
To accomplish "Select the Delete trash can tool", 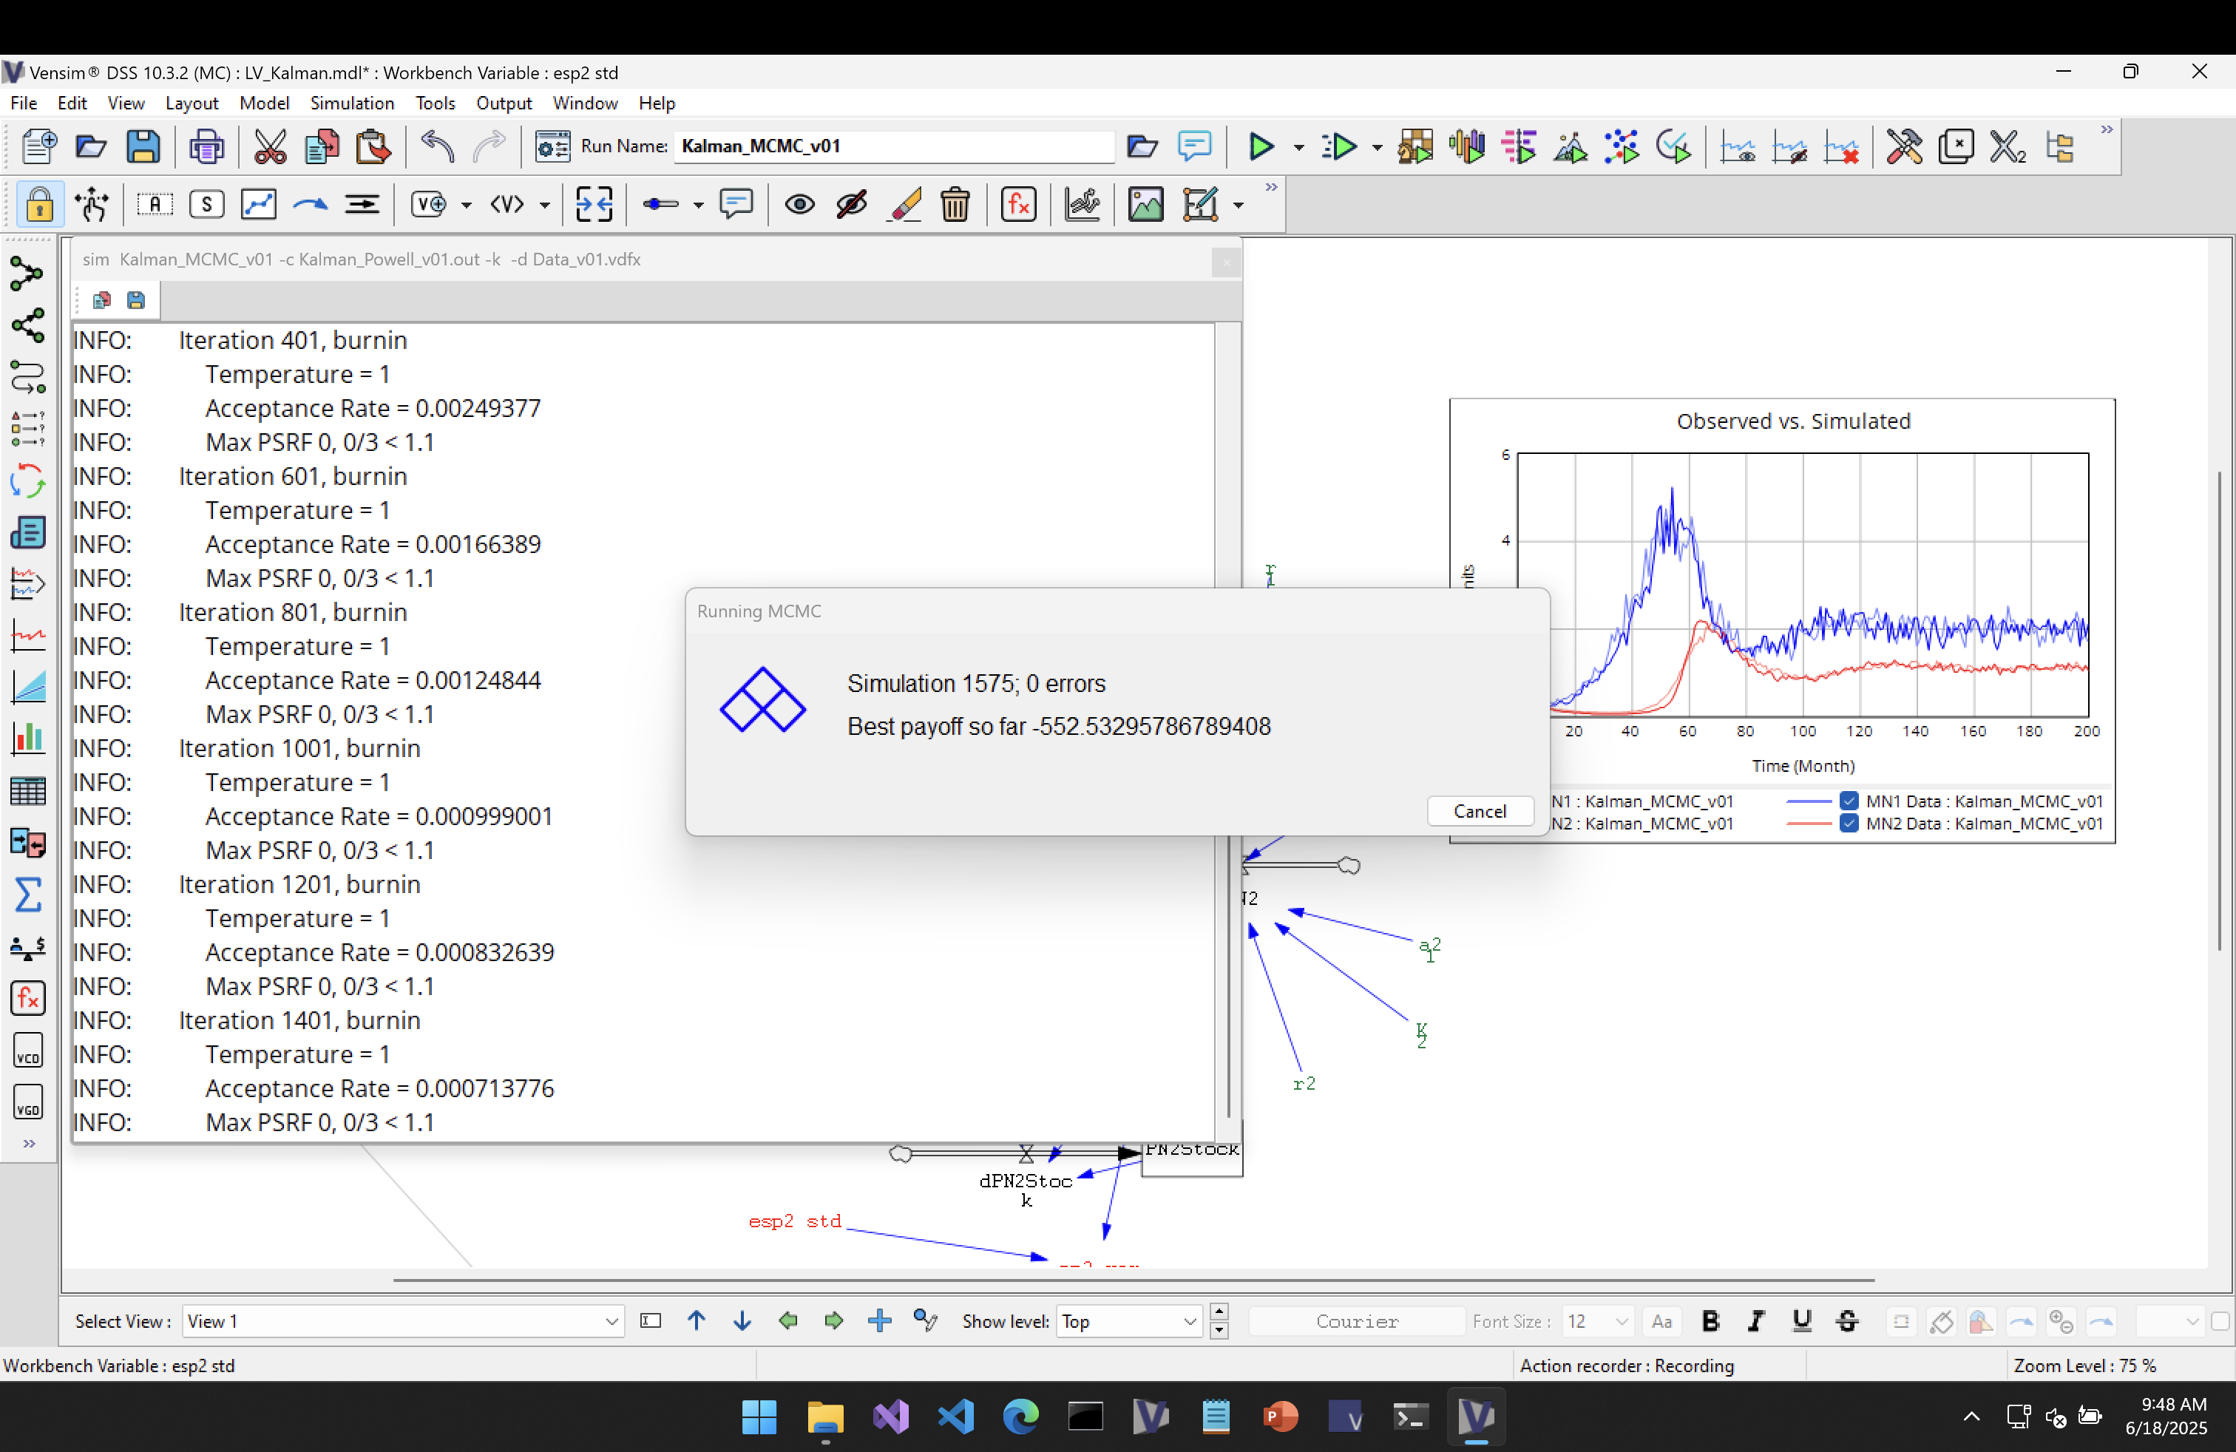I will click(x=955, y=204).
